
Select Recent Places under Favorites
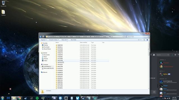click(x=46, y=49)
